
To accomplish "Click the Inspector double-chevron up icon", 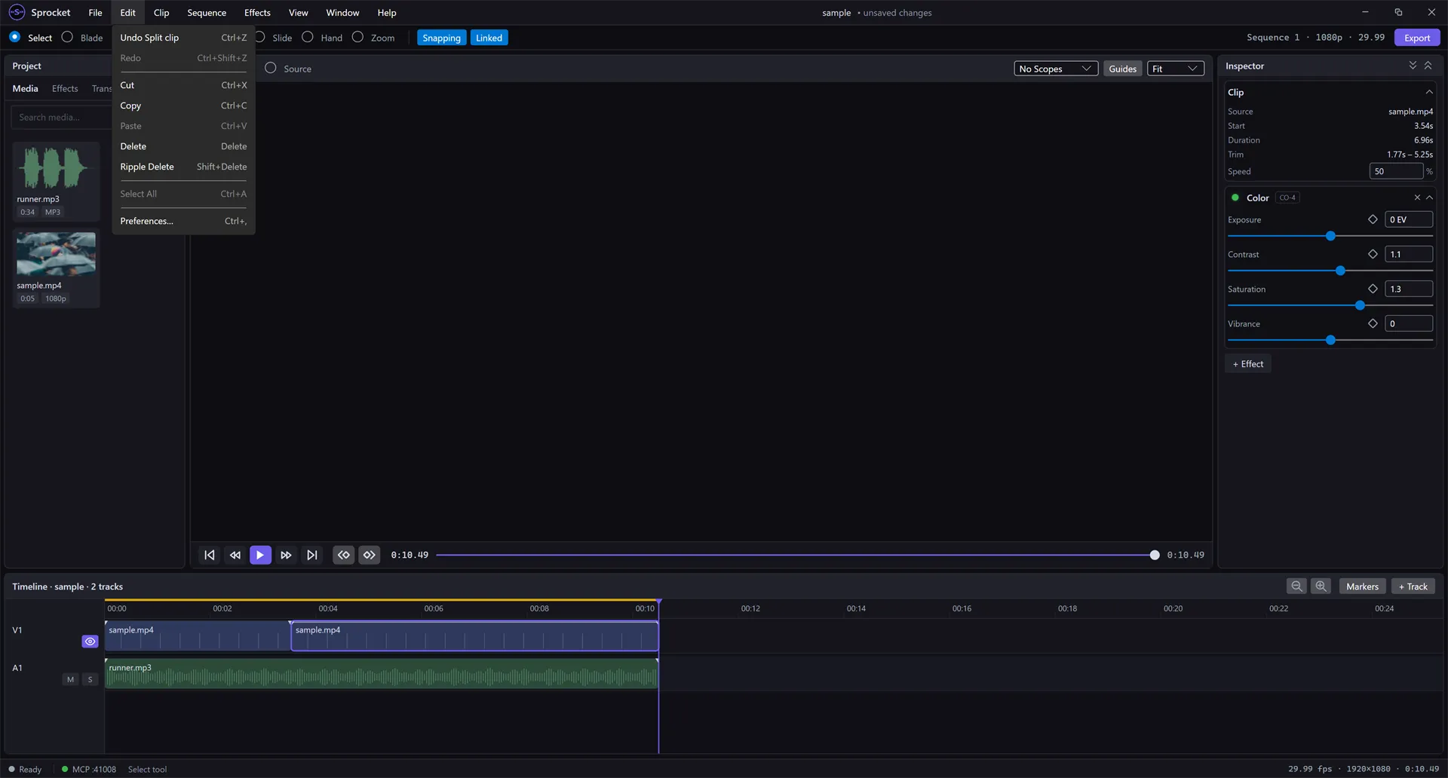I will point(1428,66).
